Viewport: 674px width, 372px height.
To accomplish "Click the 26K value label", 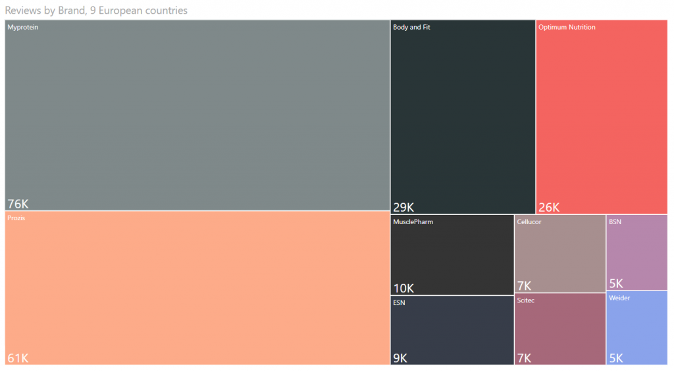I will [549, 207].
